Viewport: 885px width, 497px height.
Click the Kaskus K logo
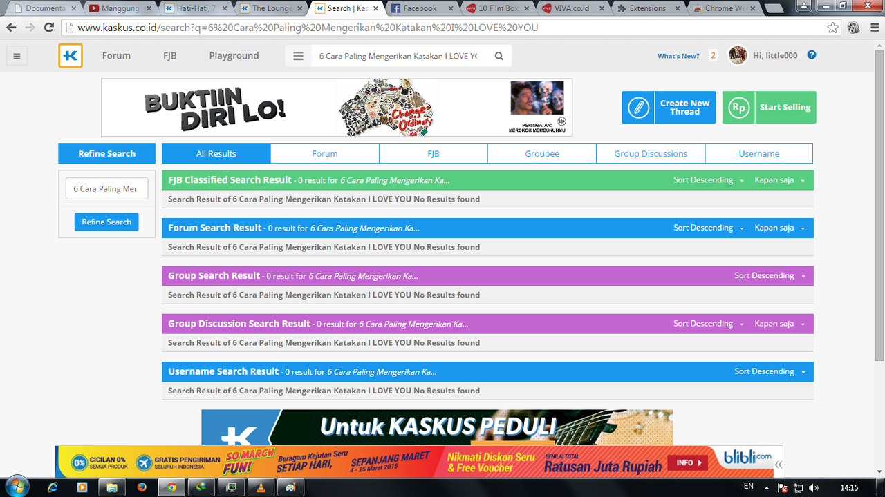pos(71,56)
